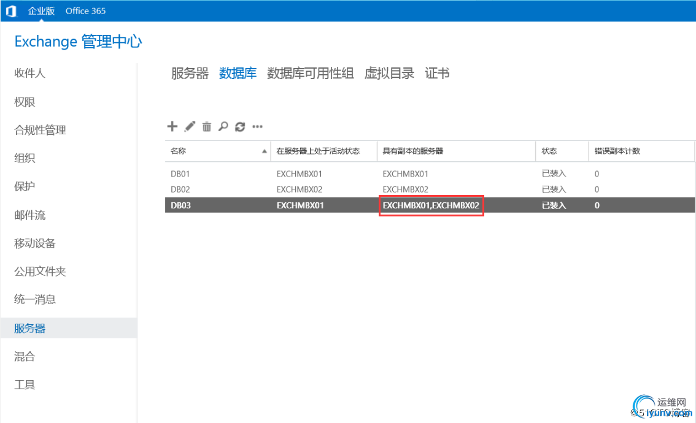Open 保护 in sidebar
The image size is (696, 423).
point(25,186)
